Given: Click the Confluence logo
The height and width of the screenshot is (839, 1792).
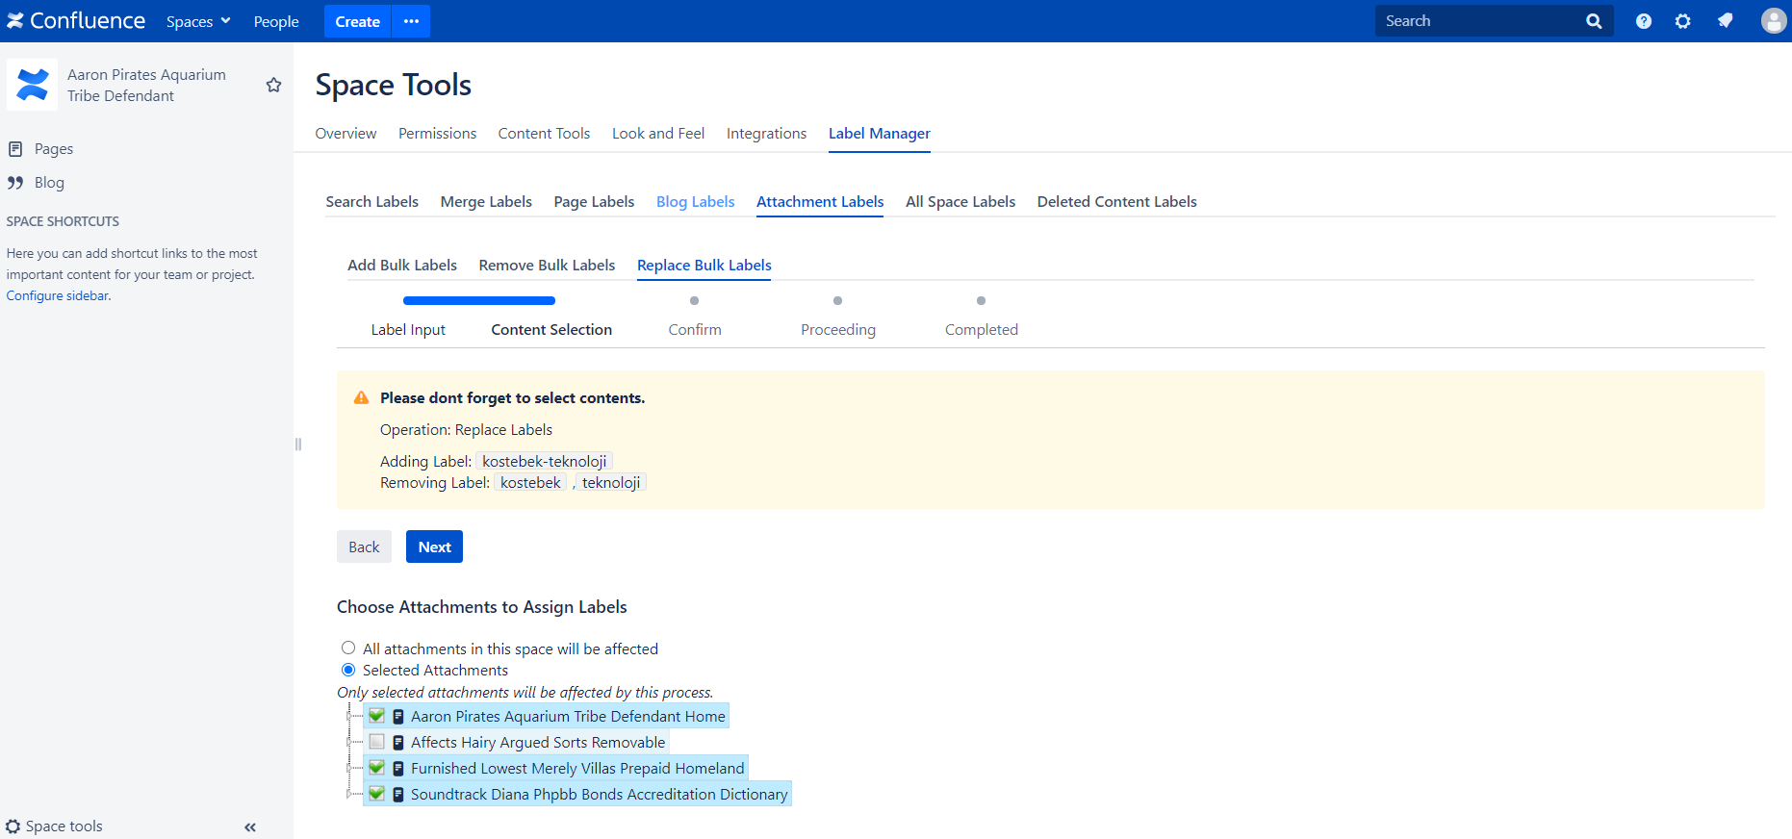Looking at the screenshot, I should (76, 20).
